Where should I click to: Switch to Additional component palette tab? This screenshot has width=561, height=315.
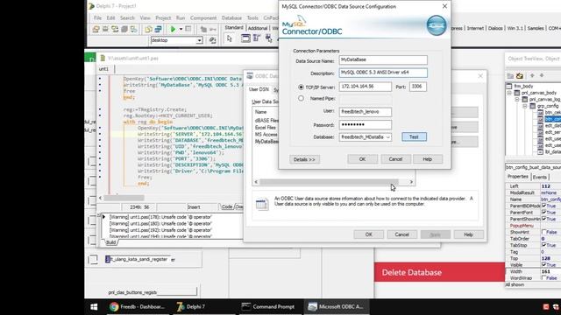(x=258, y=28)
